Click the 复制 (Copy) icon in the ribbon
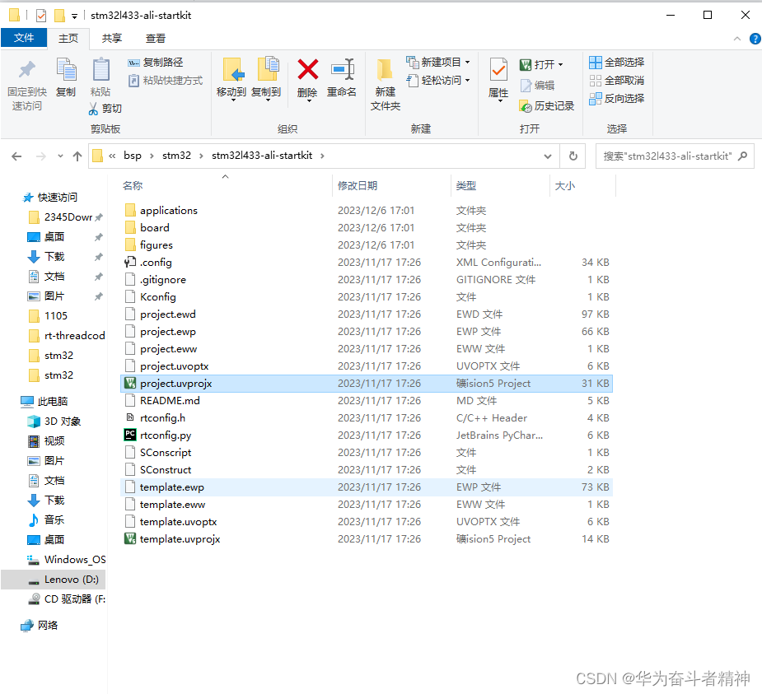The height and width of the screenshot is (694, 762). (66, 78)
